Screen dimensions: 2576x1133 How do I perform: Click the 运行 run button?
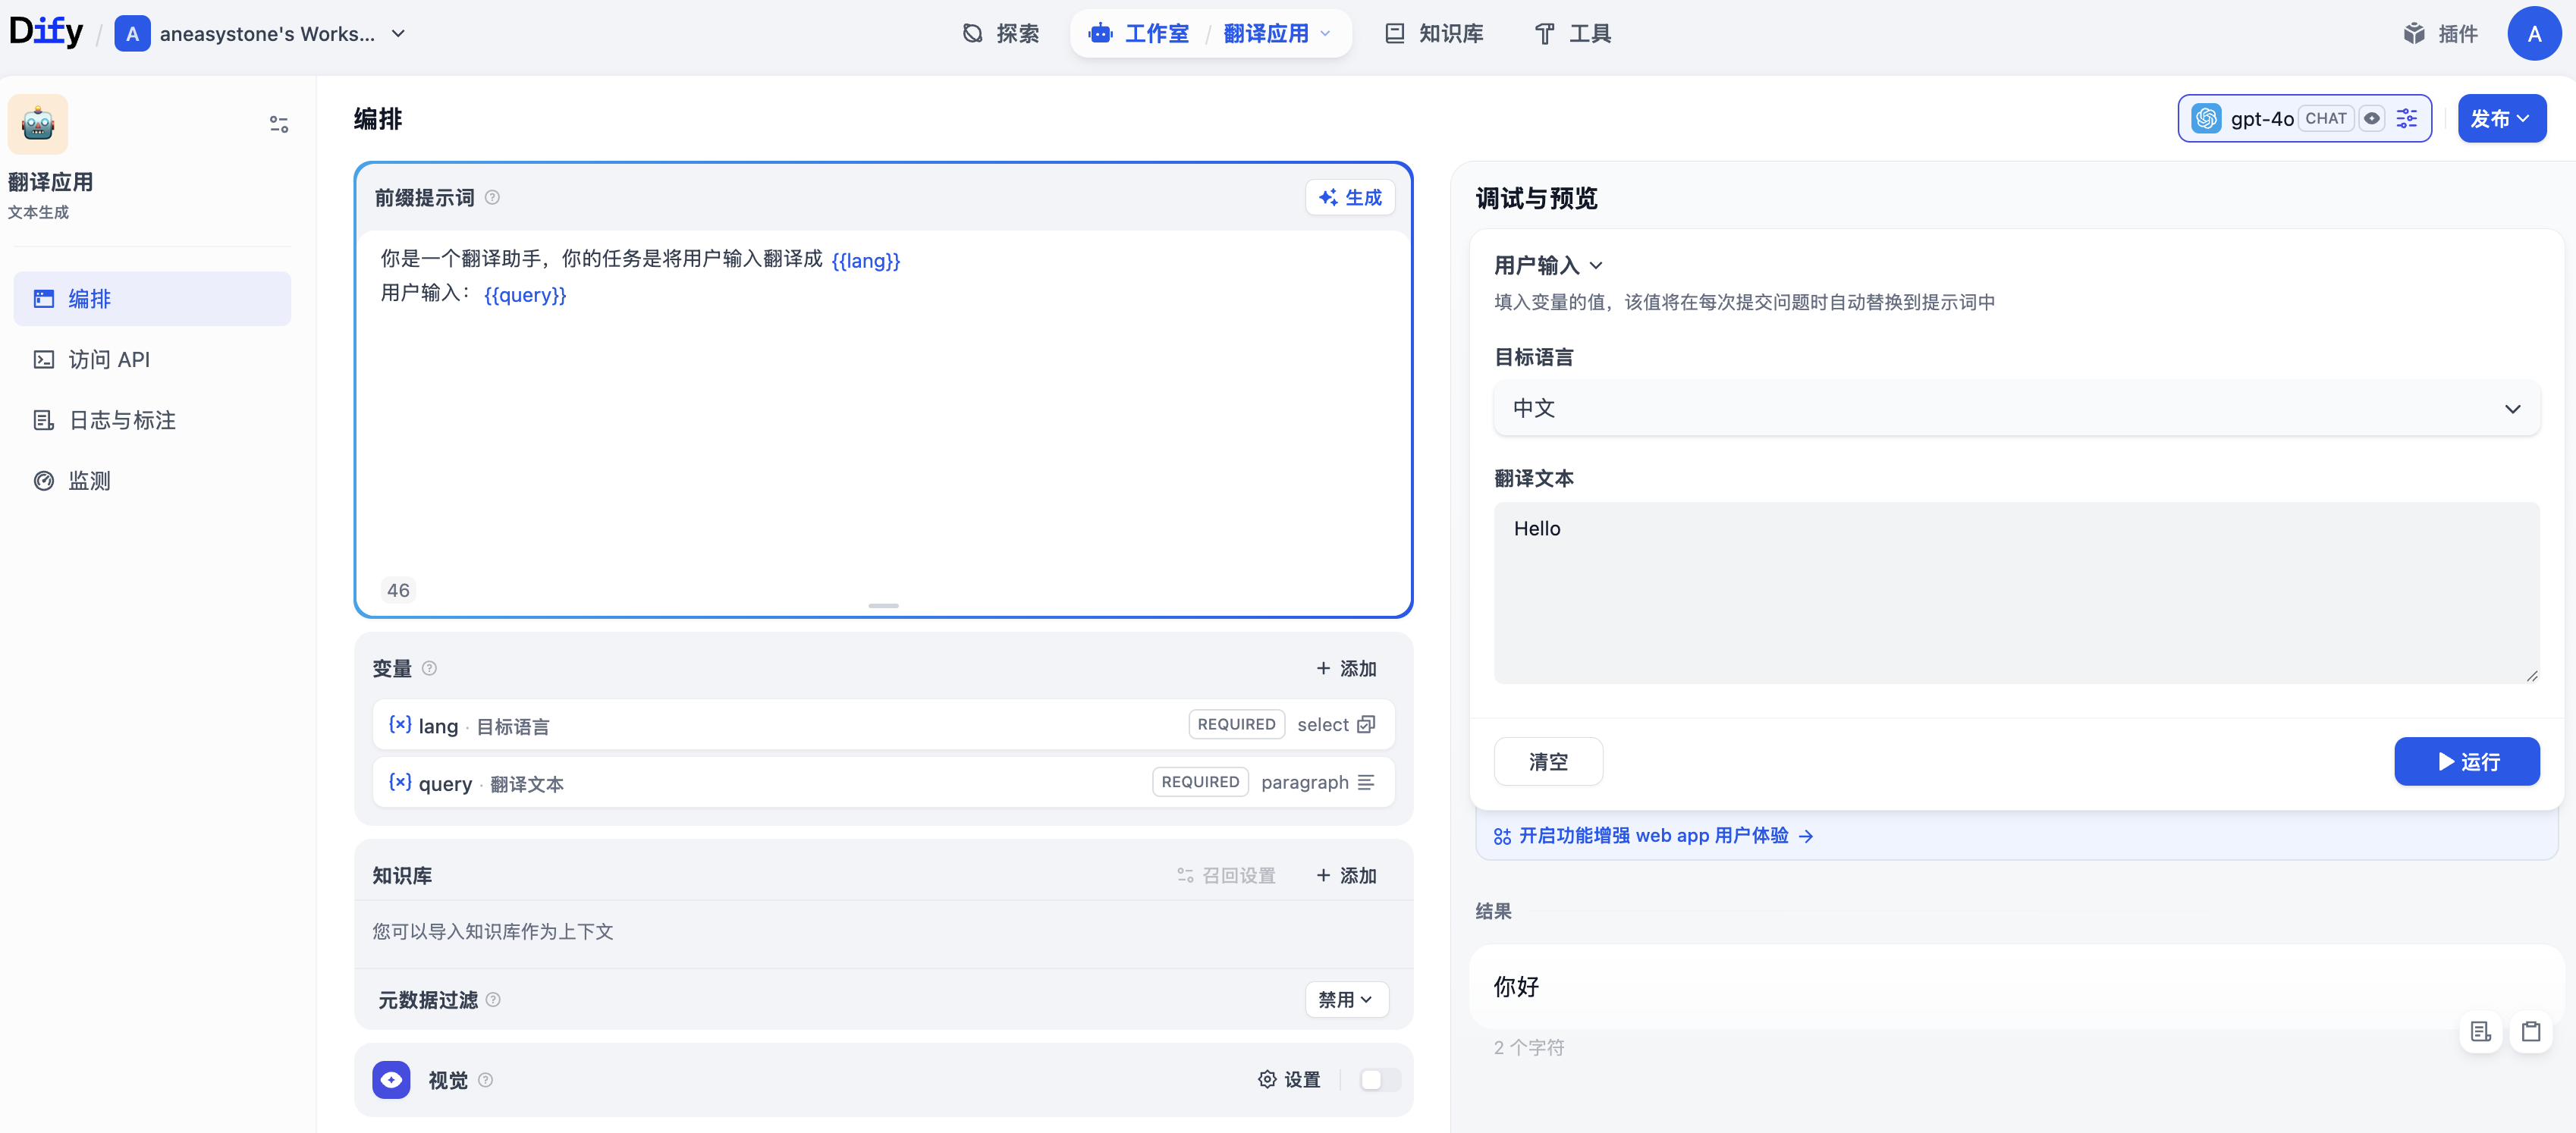point(2467,761)
